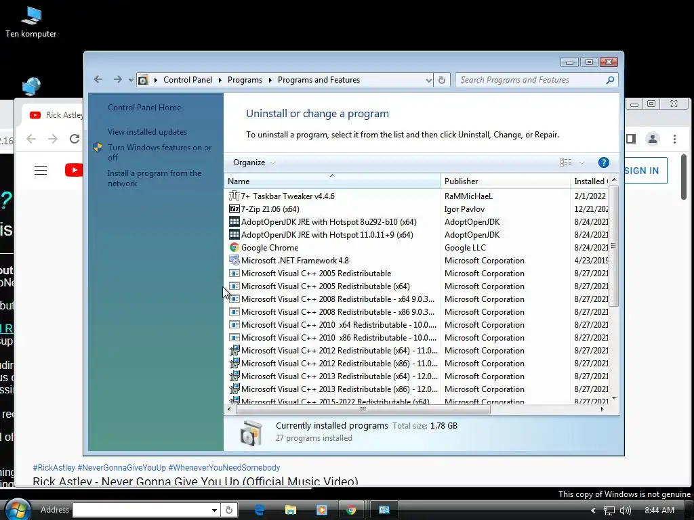Expand arrow after Programs breadcrumb
This screenshot has width=694, height=520.
270,80
